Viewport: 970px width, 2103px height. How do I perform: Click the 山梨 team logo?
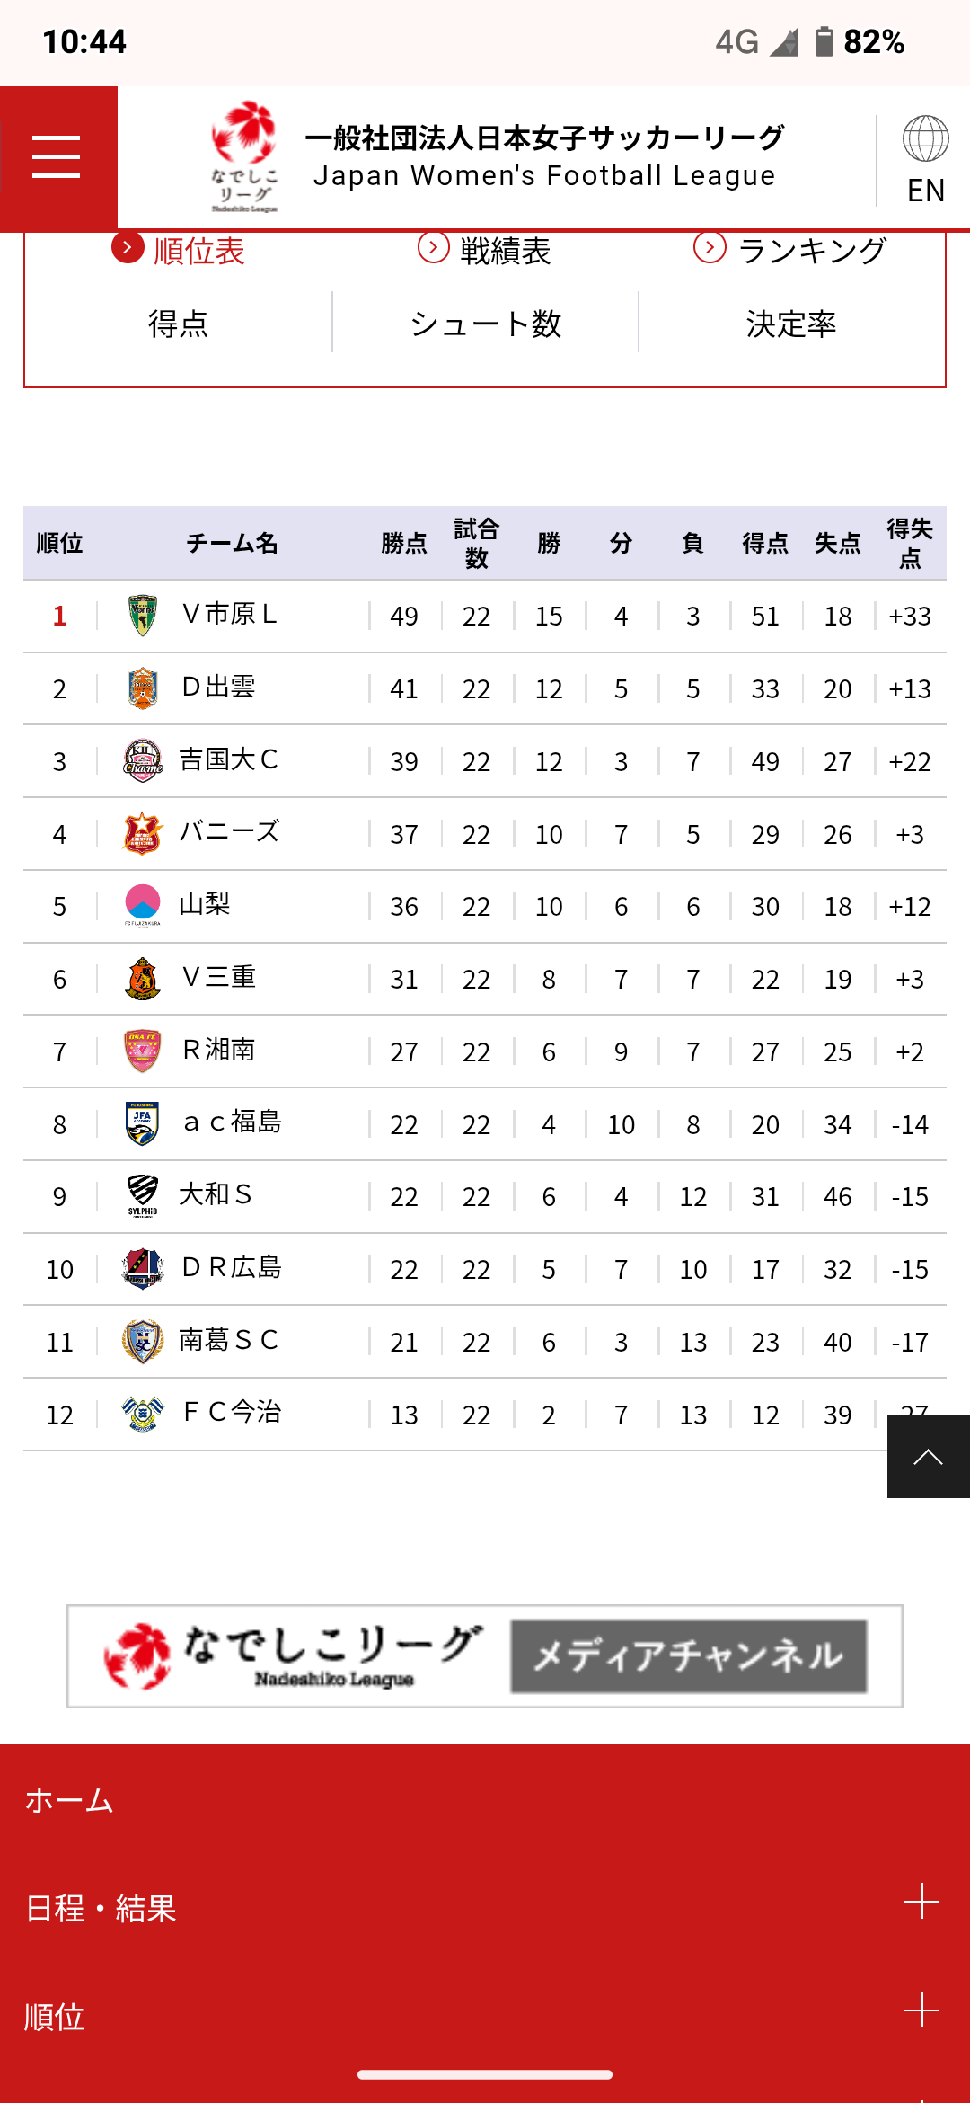(x=142, y=905)
